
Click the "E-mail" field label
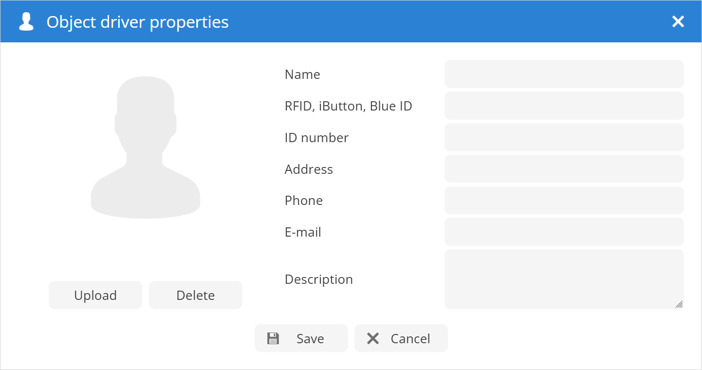[x=303, y=232]
